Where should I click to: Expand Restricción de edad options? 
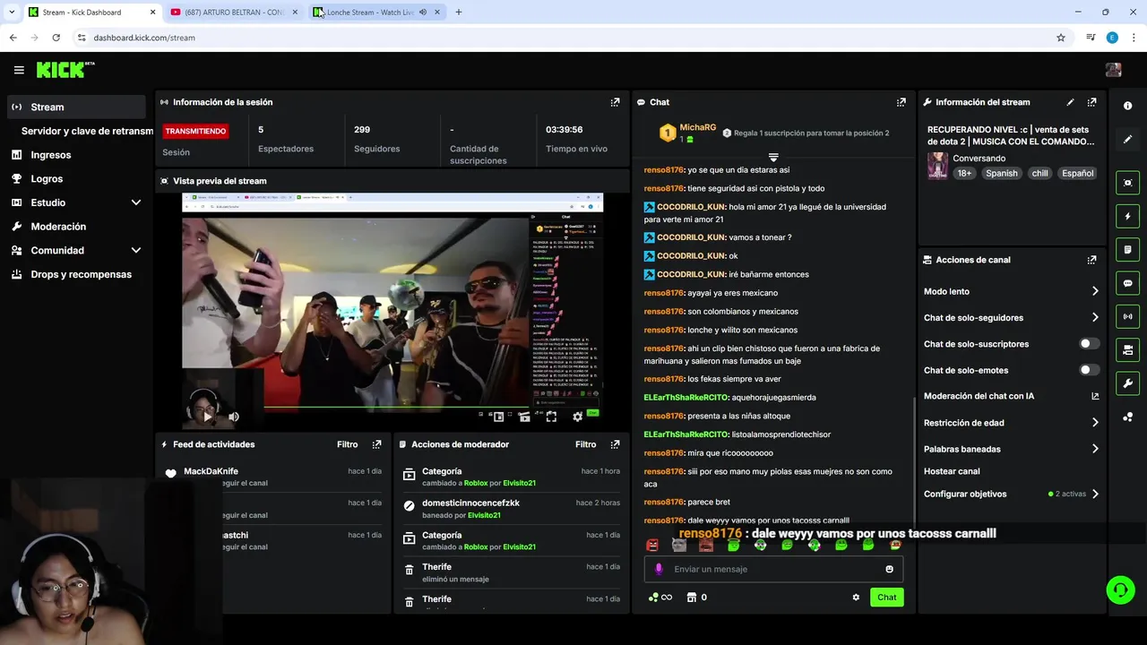1095,423
